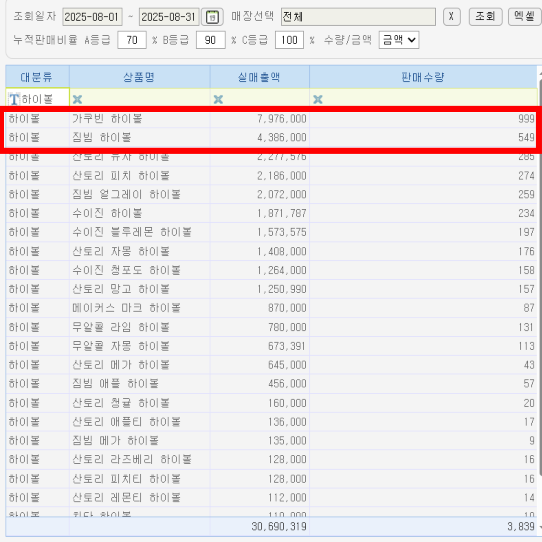Click the quantity value 549

point(526,138)
